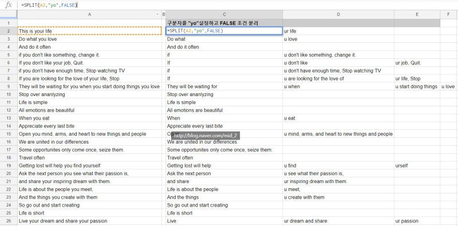The image size is (458, 226).
Task: Select 'And the things' in column C
Action: click(x=224, y=197)
